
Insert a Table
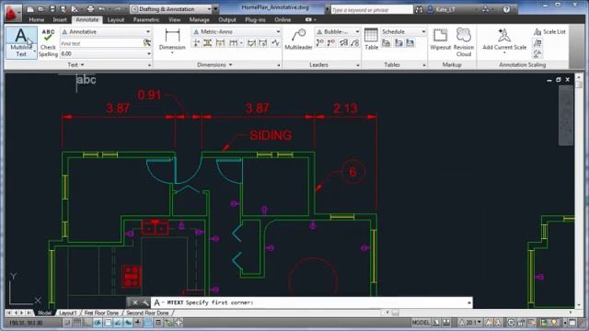point(371,39)
